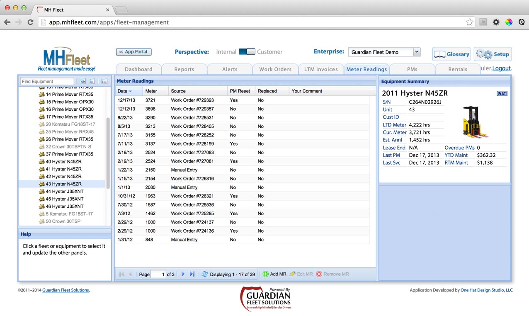This screenshot has width=529, height=316.
Task: Toggle Perspective switch between Internal and Customer
Action: point(247,52)
